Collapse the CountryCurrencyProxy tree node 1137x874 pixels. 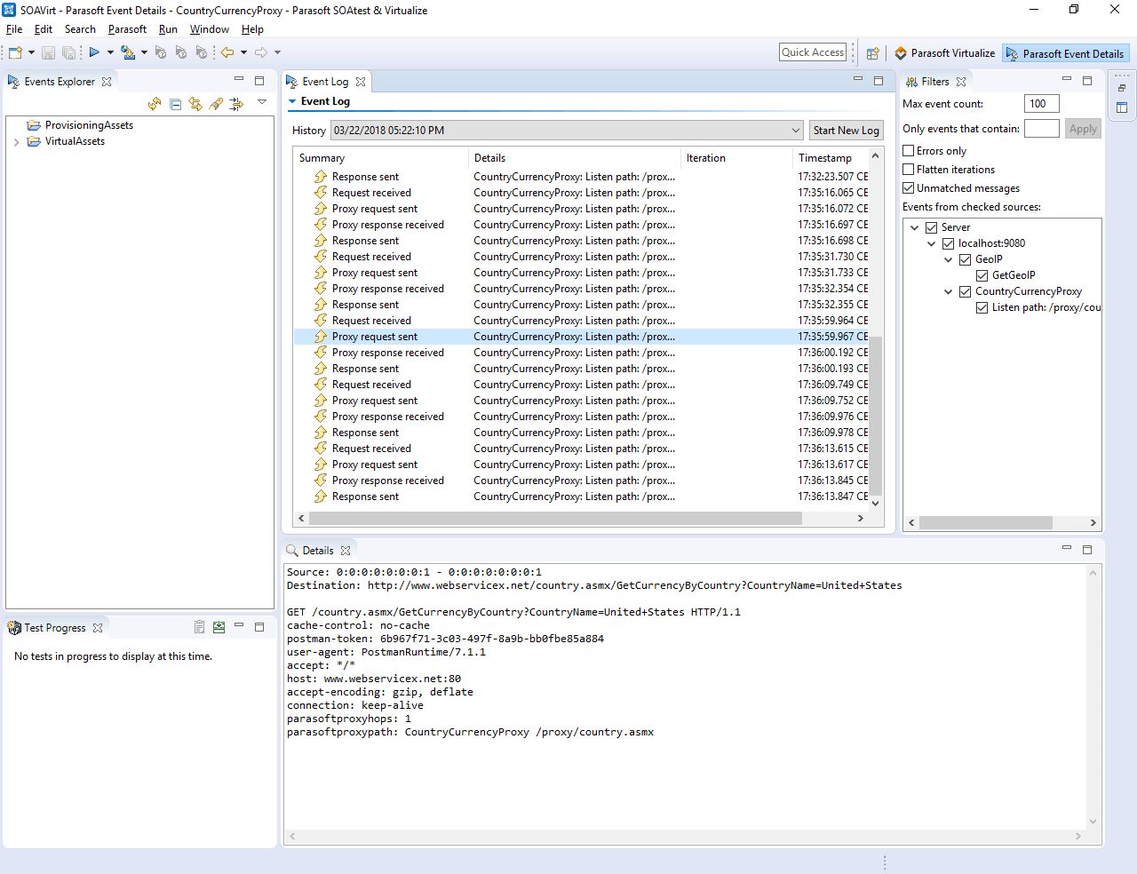point(949,291)
